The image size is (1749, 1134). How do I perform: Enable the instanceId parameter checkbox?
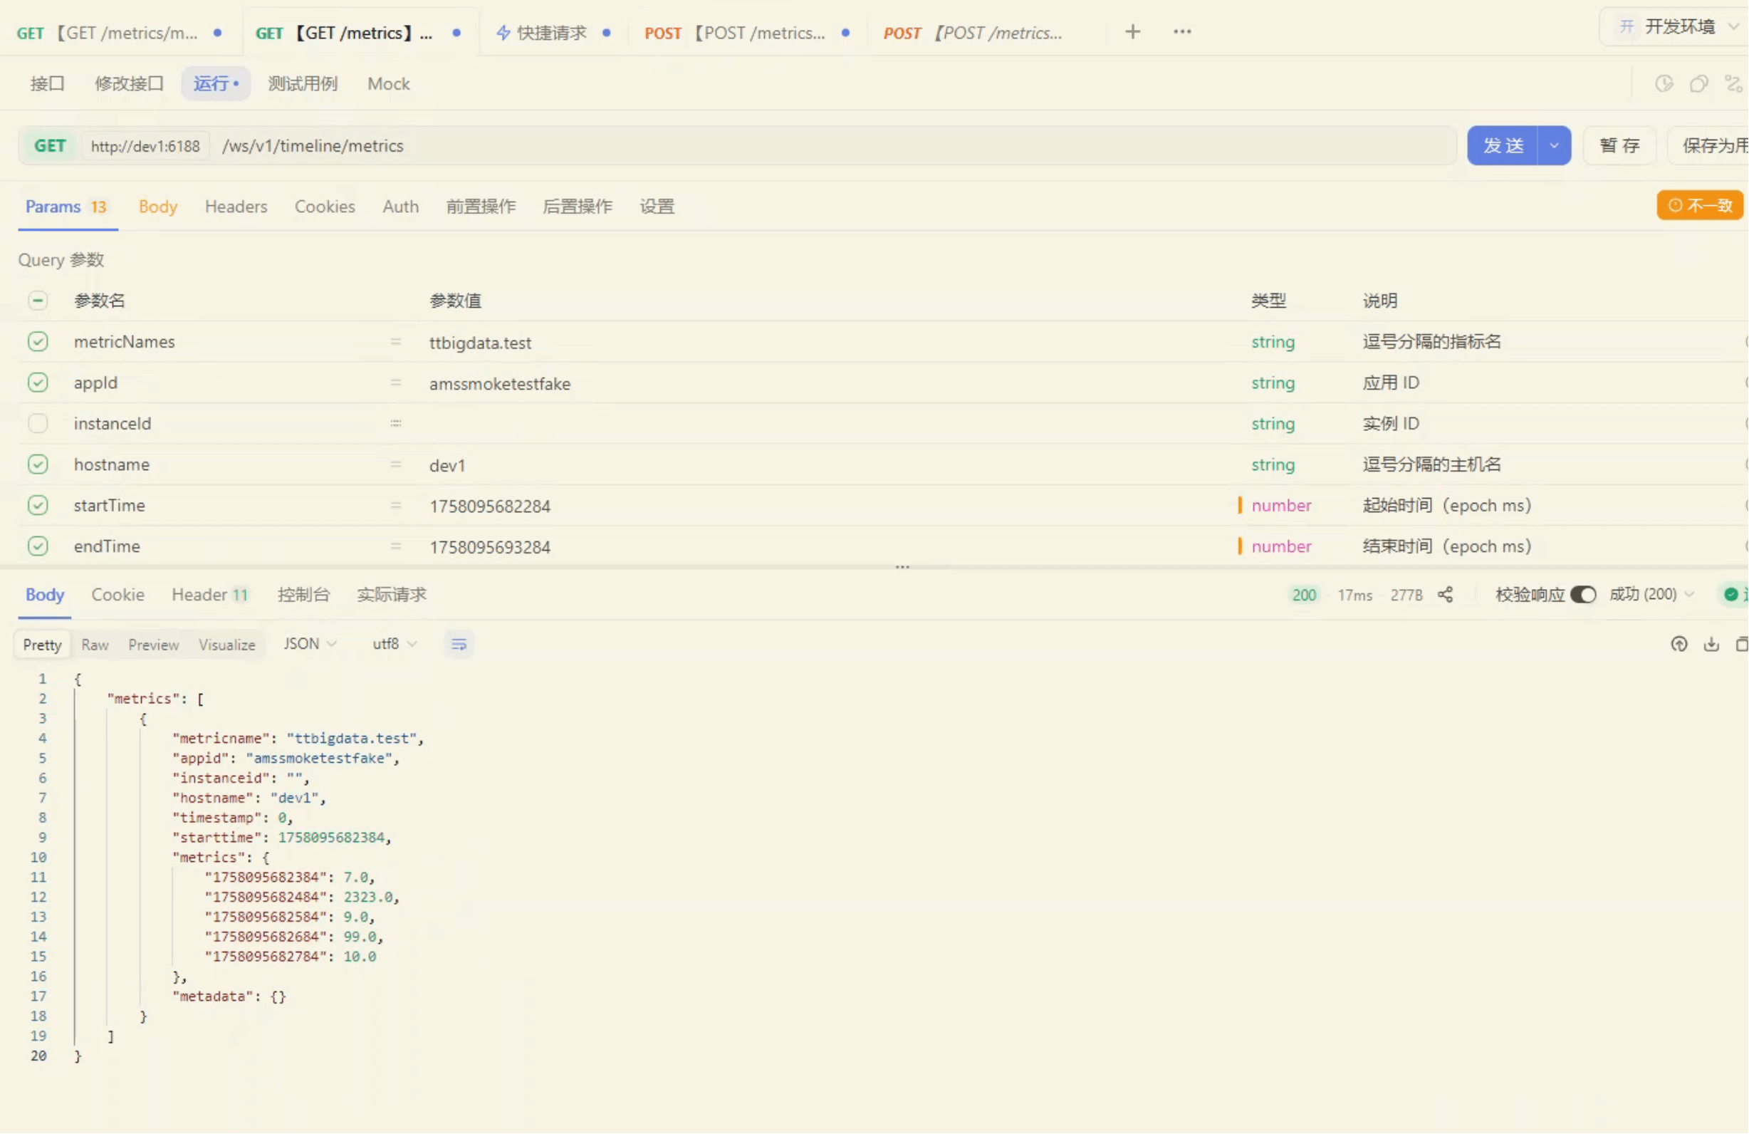coord(38,423)
